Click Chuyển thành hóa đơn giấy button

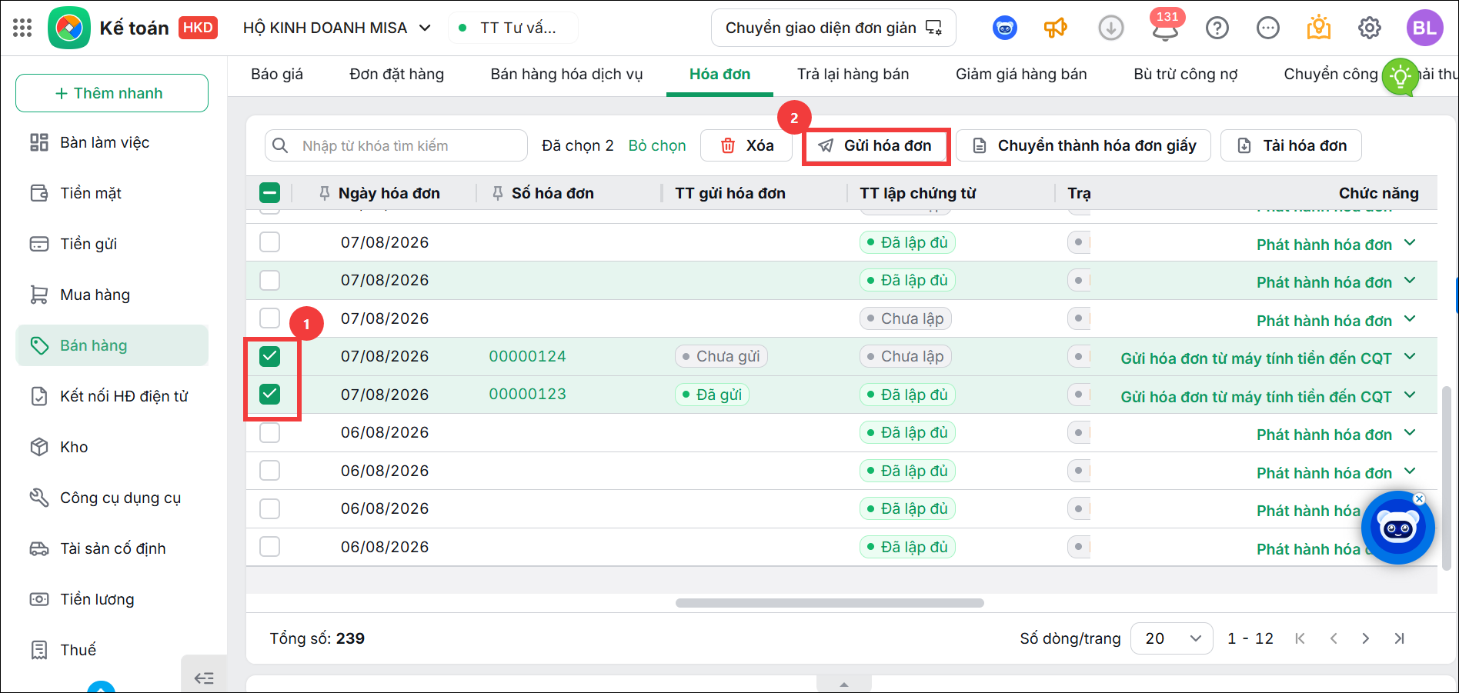1083,145
